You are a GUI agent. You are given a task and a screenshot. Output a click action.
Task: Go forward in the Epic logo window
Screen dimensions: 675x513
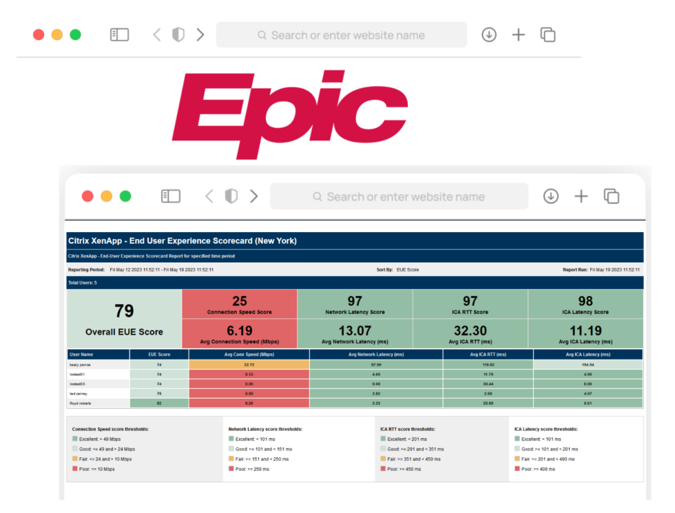200,35
